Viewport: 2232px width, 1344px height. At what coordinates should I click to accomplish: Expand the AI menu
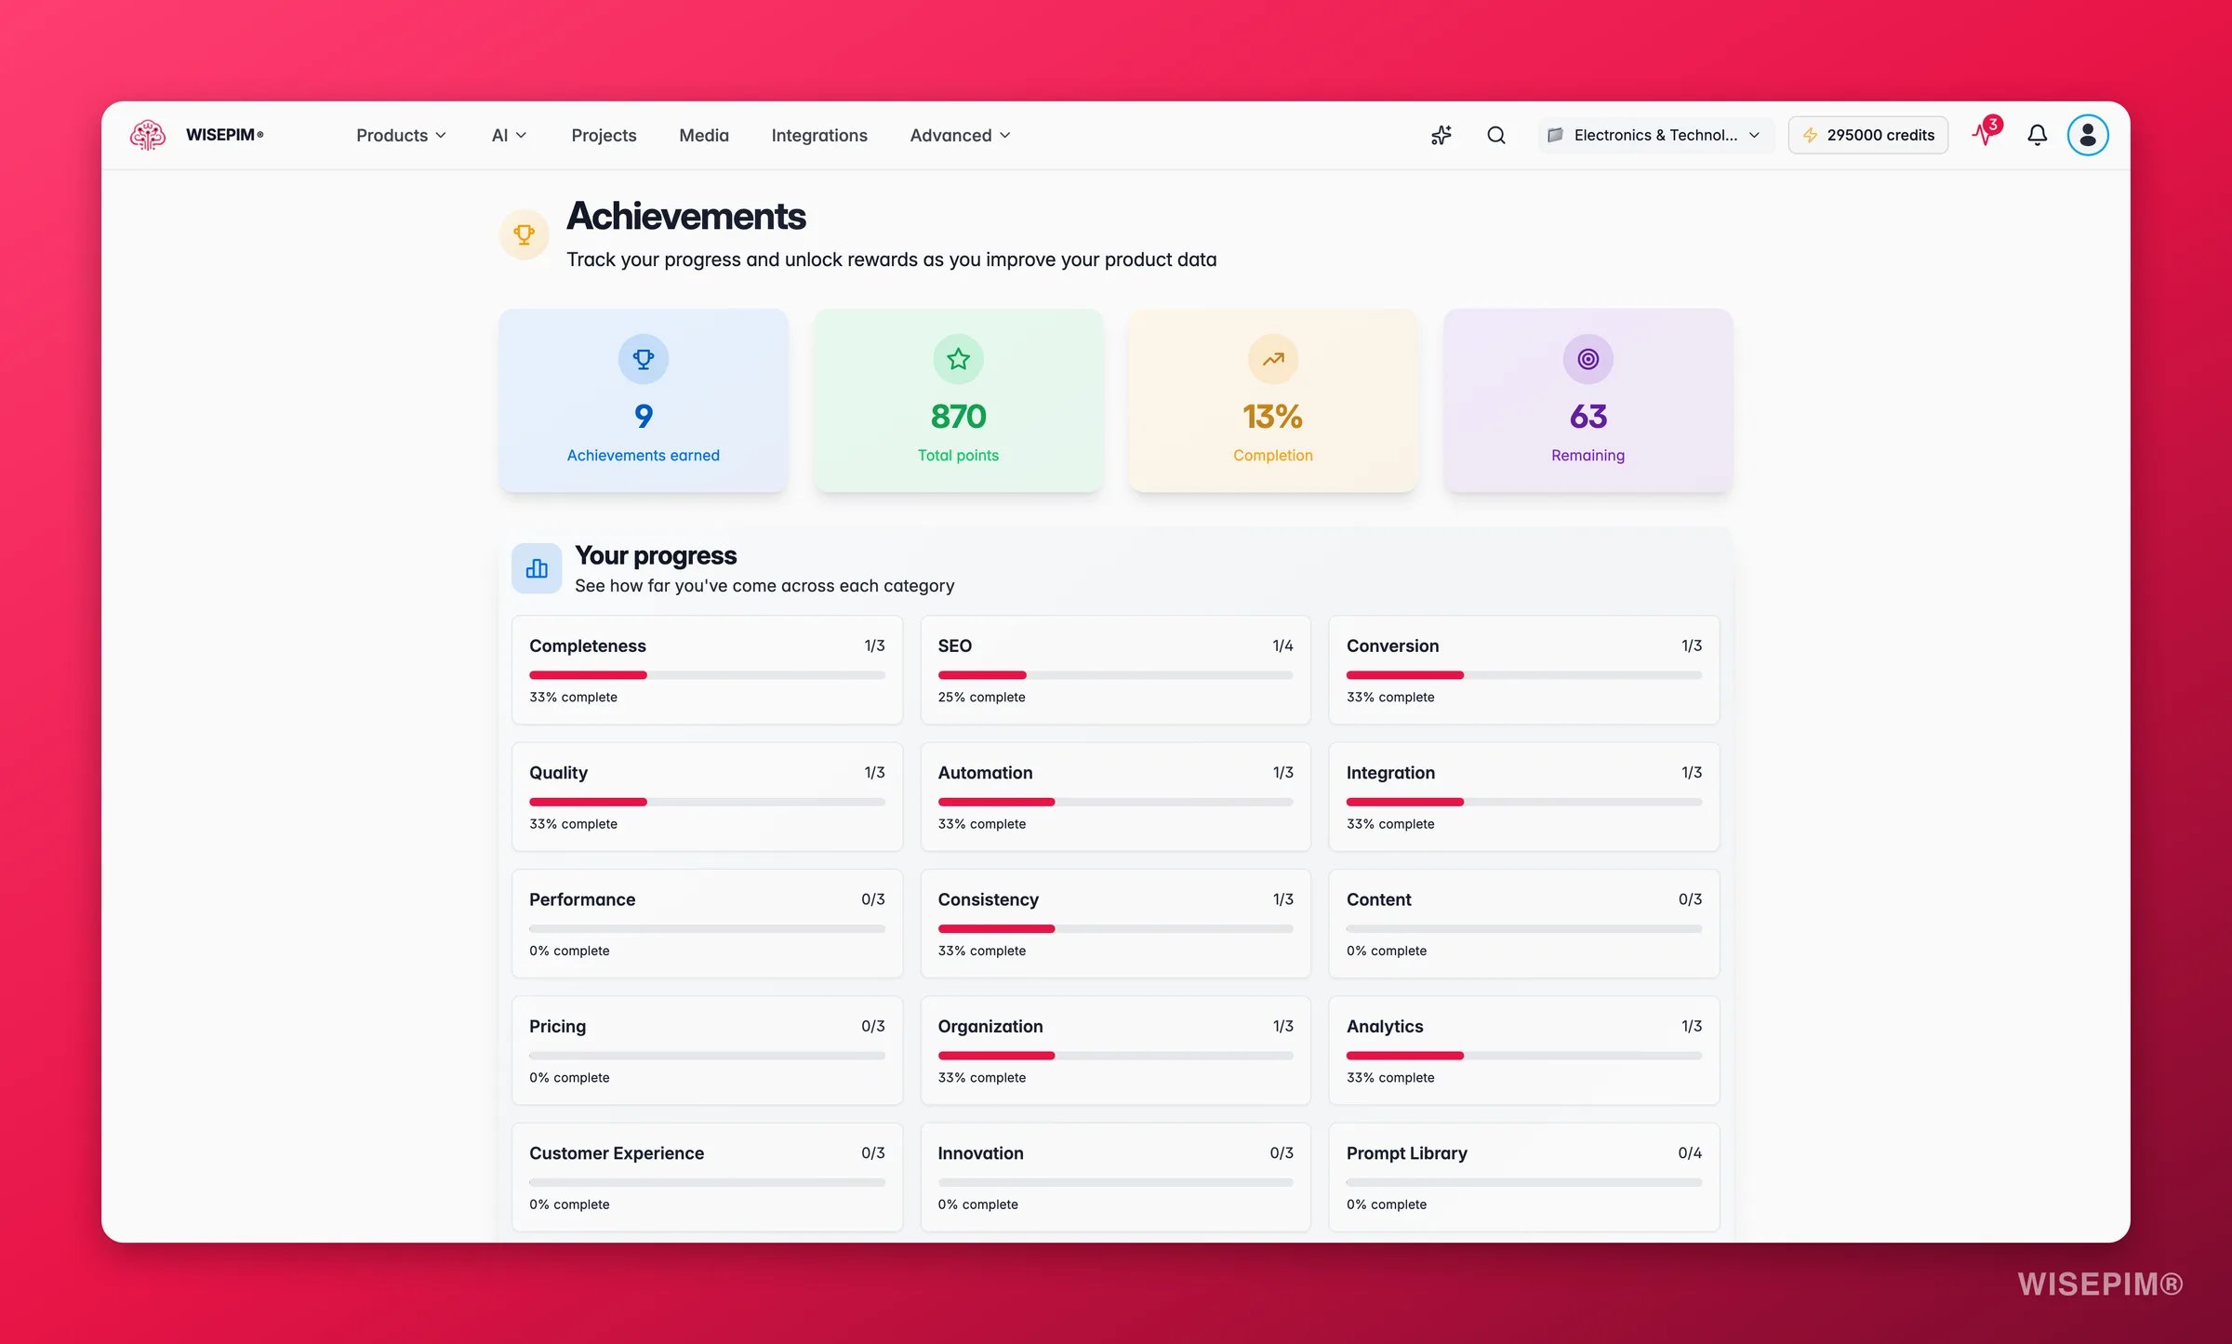tap(509, 135)
